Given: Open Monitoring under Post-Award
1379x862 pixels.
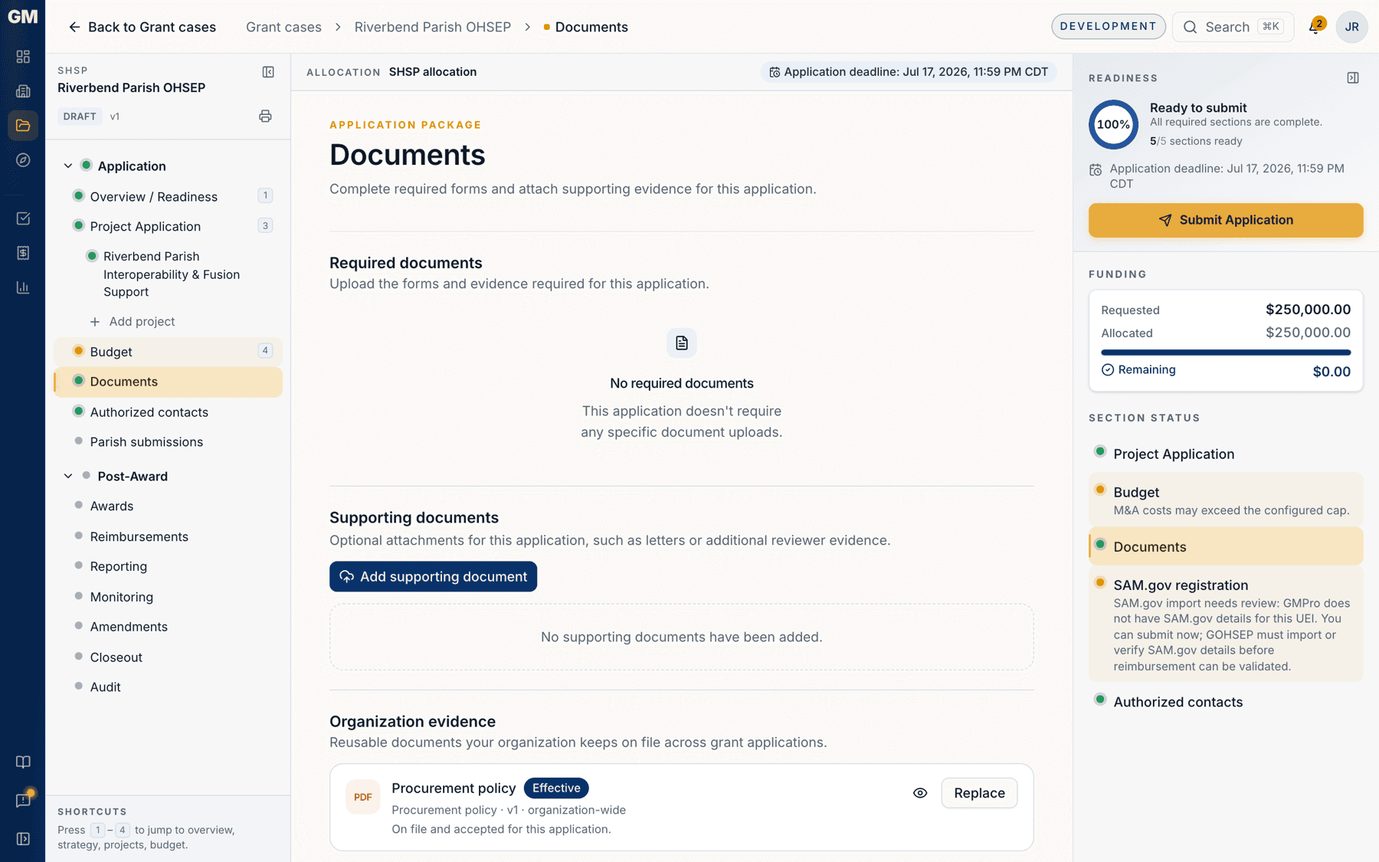Looking at the screenshot, I should (169, 597).
